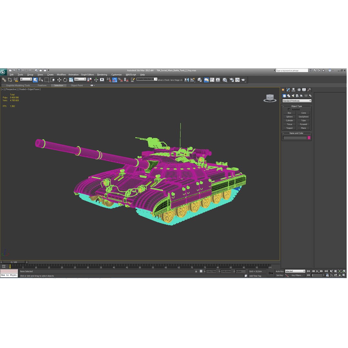Toggle Window/Crossing selection mode
The image size is (348, 348).
53,80
